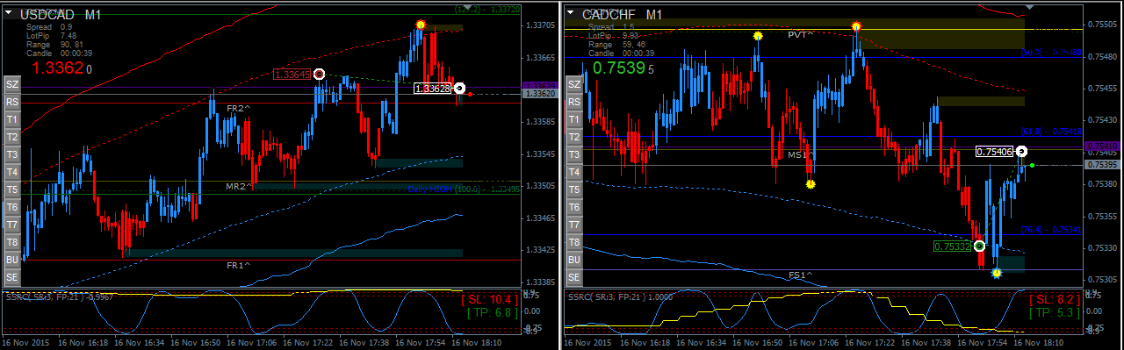Toggle T5 on the USDCAD chart
The image size is (1124, 350).
(12, 189)
